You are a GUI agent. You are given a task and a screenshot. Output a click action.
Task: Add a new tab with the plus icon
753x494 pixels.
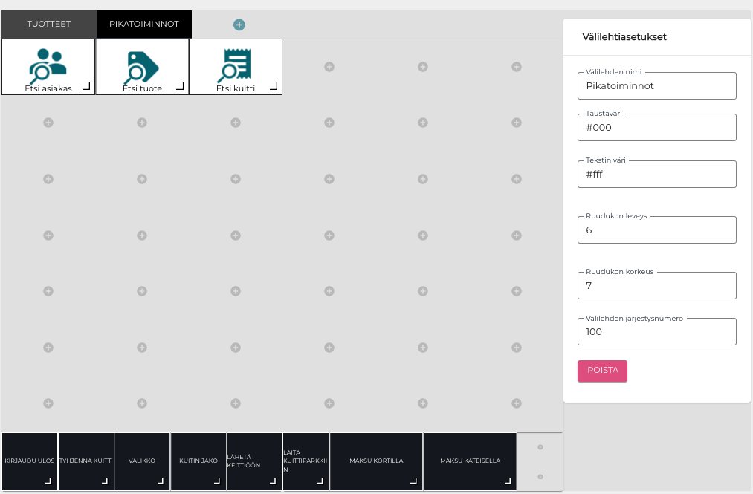[239, 25]
